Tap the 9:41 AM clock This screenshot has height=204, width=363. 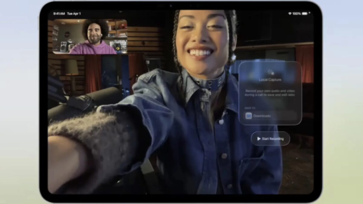pos(59,14)
